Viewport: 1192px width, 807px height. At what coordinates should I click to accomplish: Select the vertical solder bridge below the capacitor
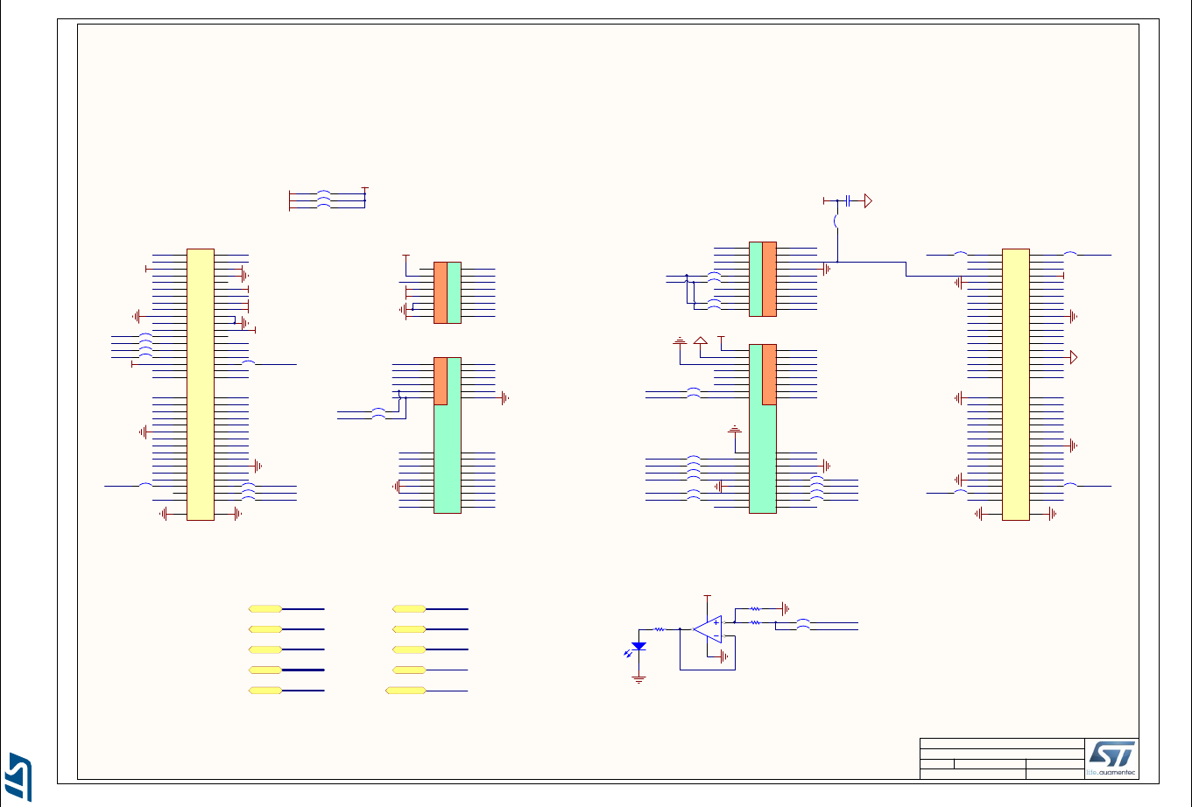coord(837,221)
